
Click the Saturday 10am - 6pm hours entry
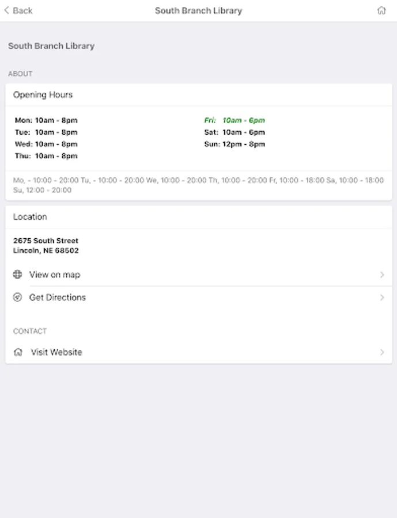pos(235,132)
